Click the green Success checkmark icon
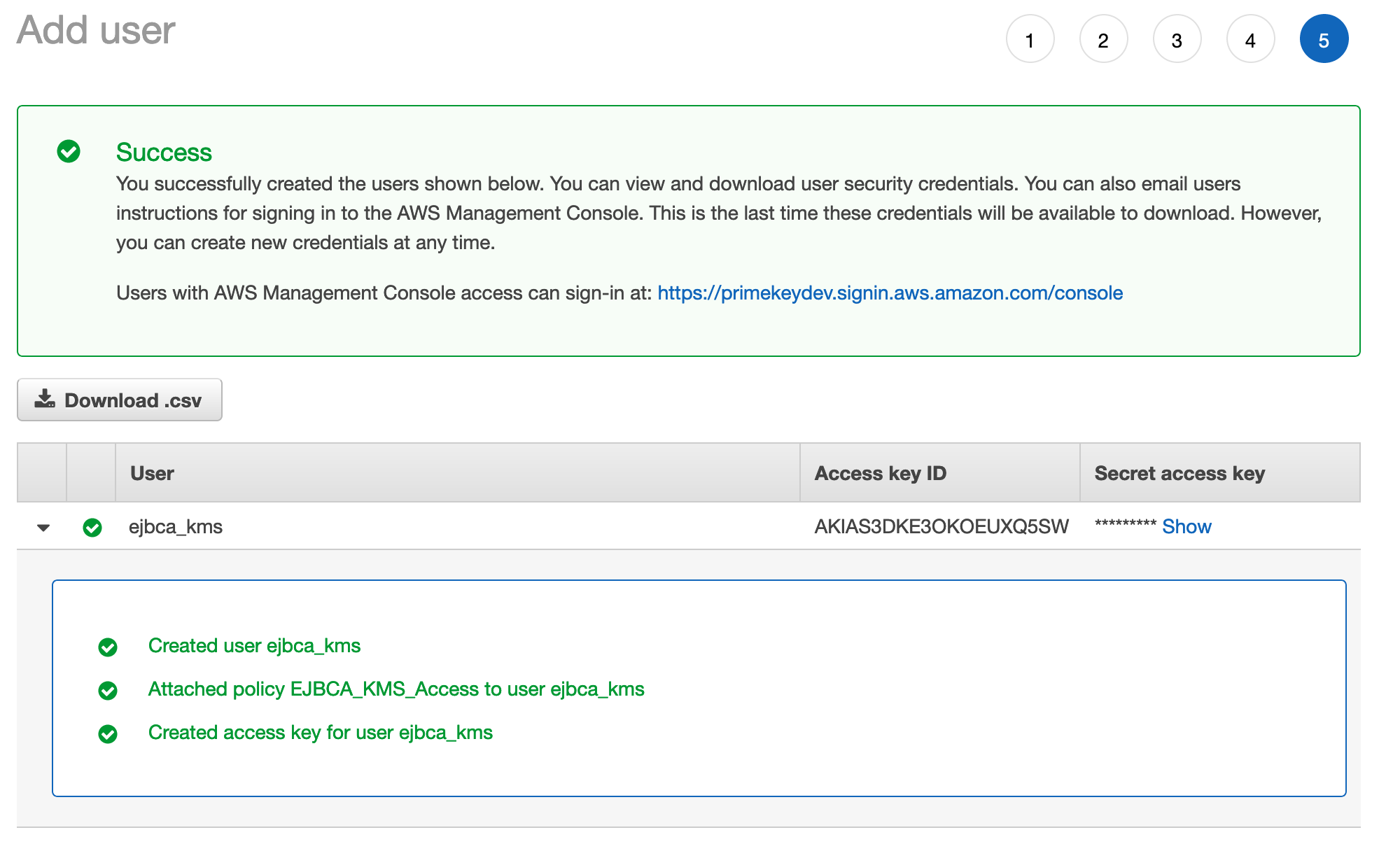 tap(69, 151)
